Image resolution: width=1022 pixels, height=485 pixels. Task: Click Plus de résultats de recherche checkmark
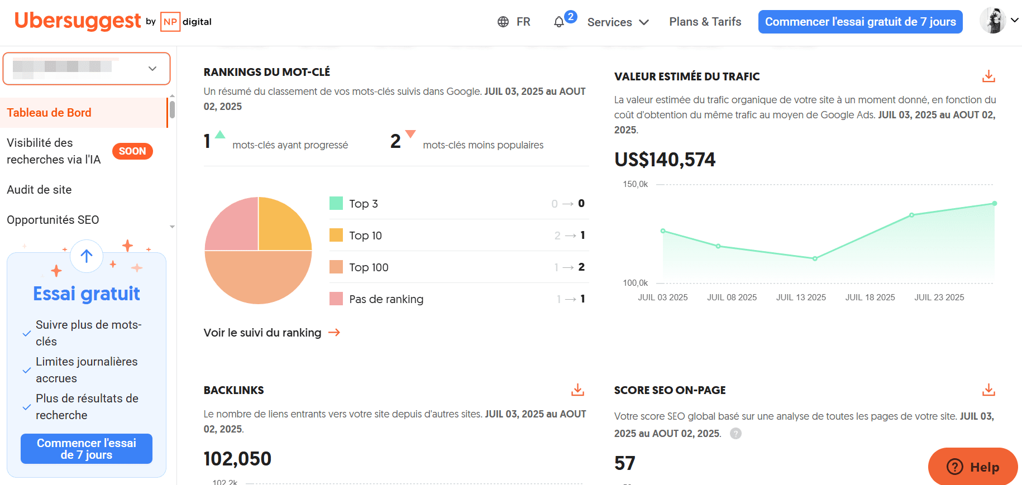point(26,407)
